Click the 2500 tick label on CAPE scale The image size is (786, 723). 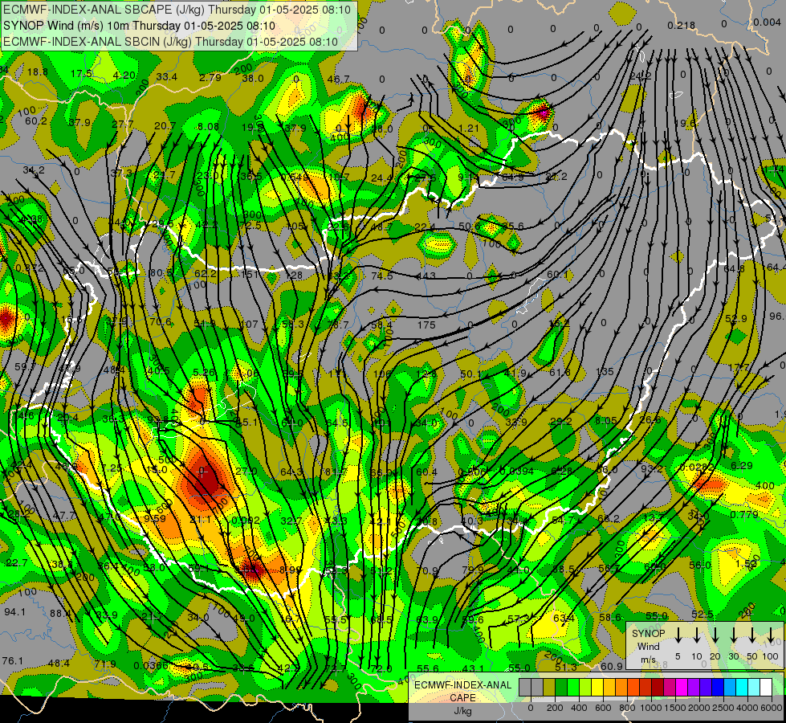724,708
